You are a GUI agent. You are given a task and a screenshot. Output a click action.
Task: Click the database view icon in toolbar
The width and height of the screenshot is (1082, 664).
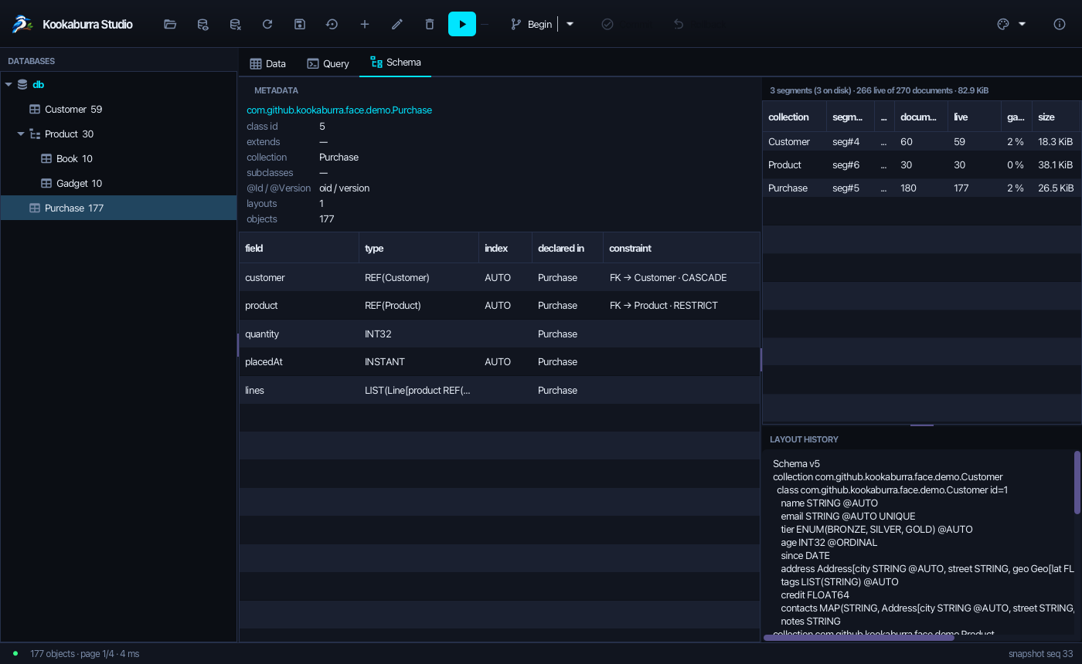tap(202, 24)
